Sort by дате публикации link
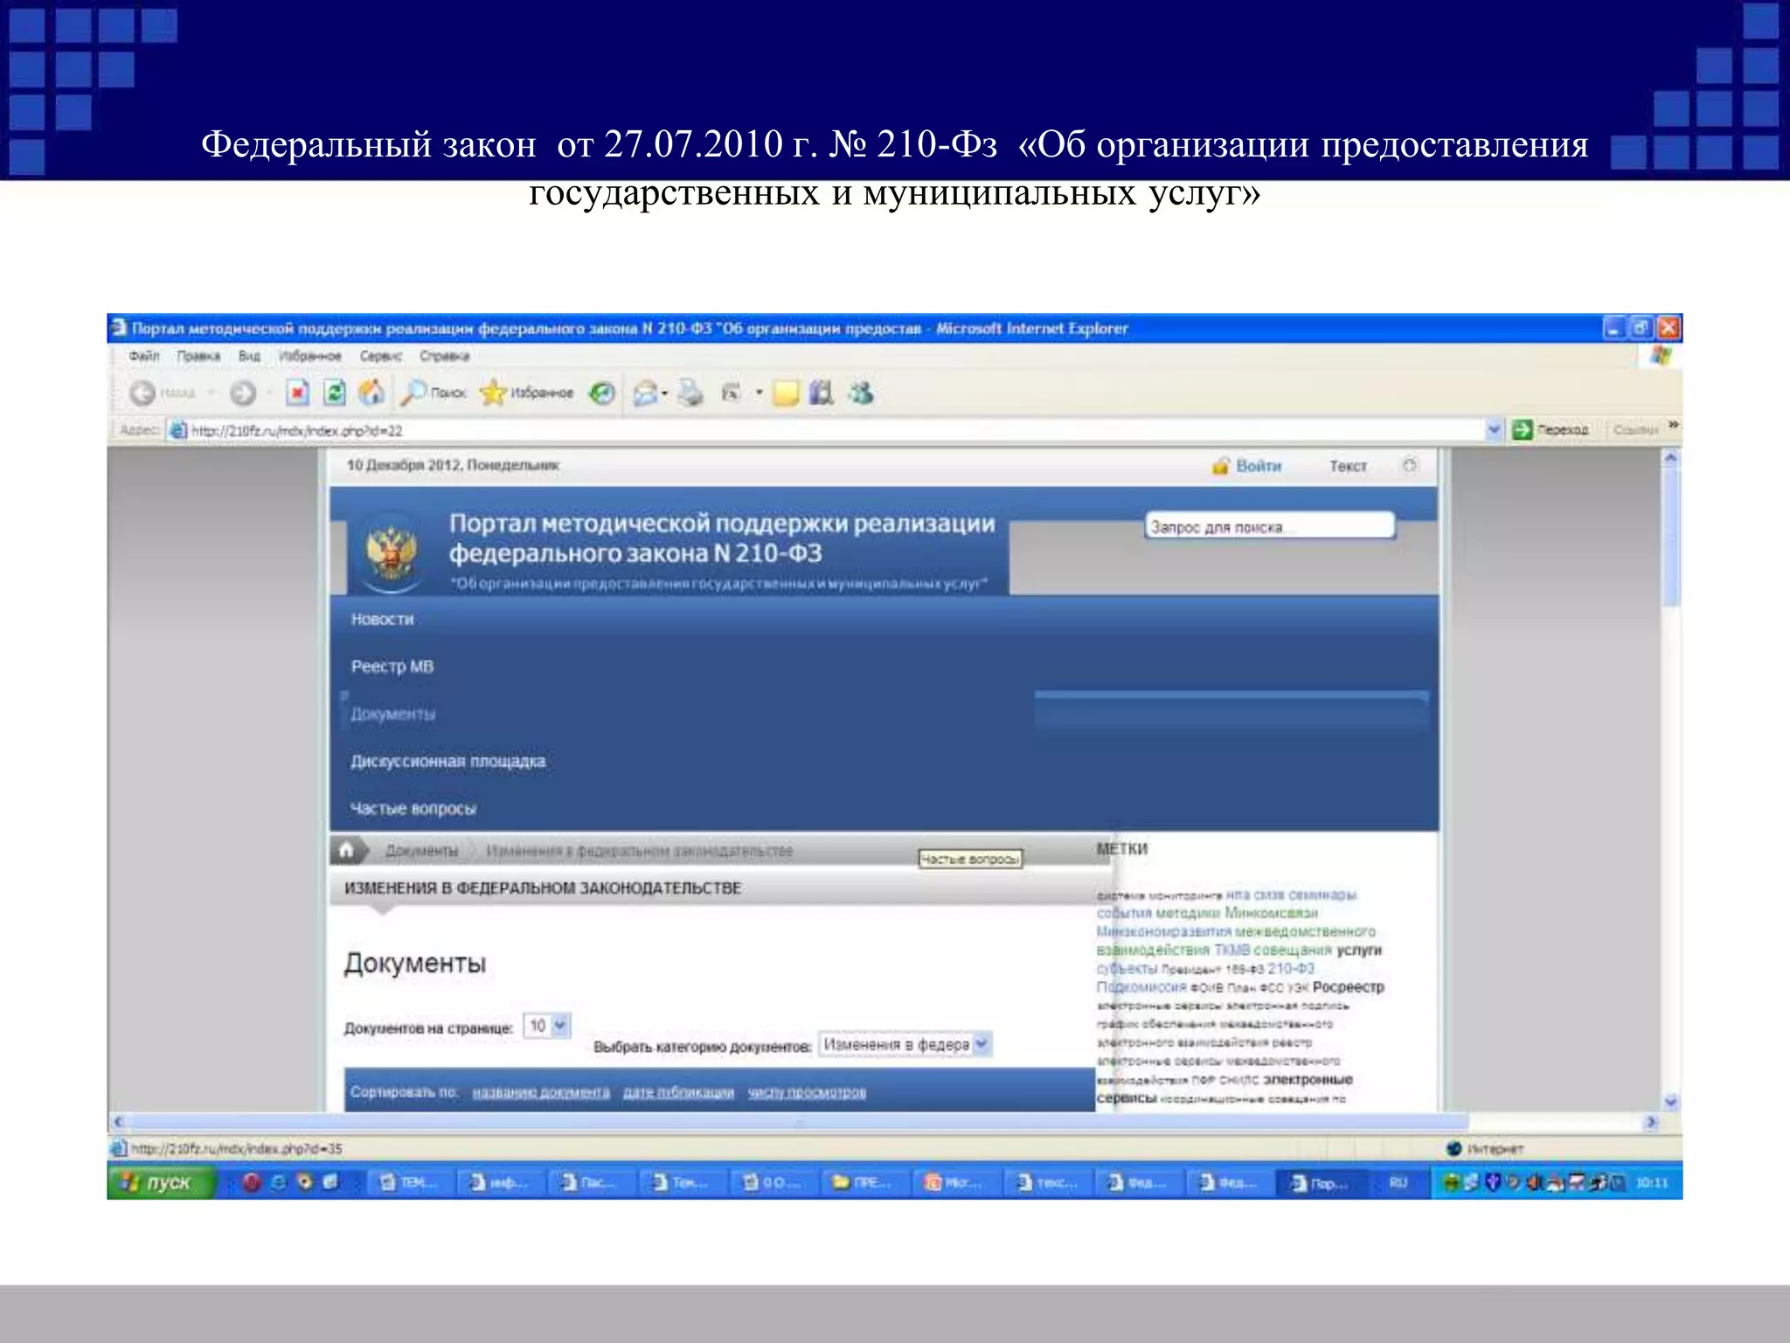Viewport: 1790px width, 1343px height. (x=678, y=1092)
